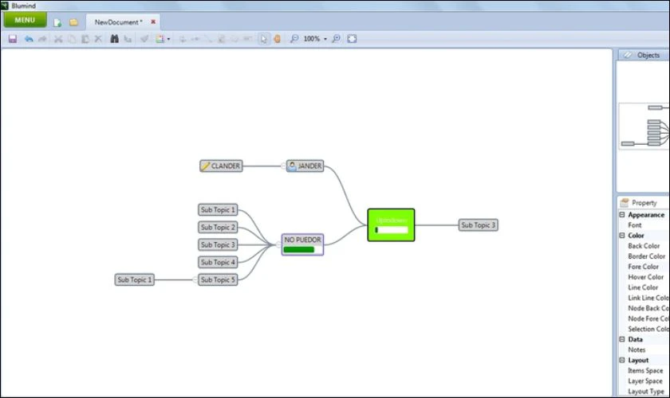Add a remark using the toolbar icon
The height and width of the screenshot is (398, 670).
(x=247, y=39)
